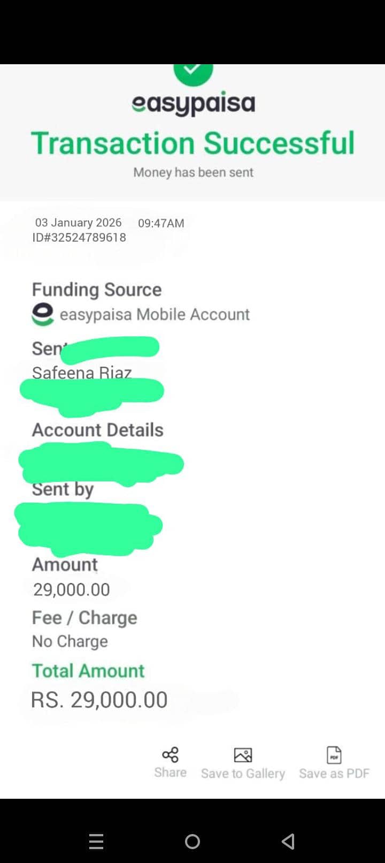
Task: Tap the Funding Source label
Action: [x=97, y=290]
